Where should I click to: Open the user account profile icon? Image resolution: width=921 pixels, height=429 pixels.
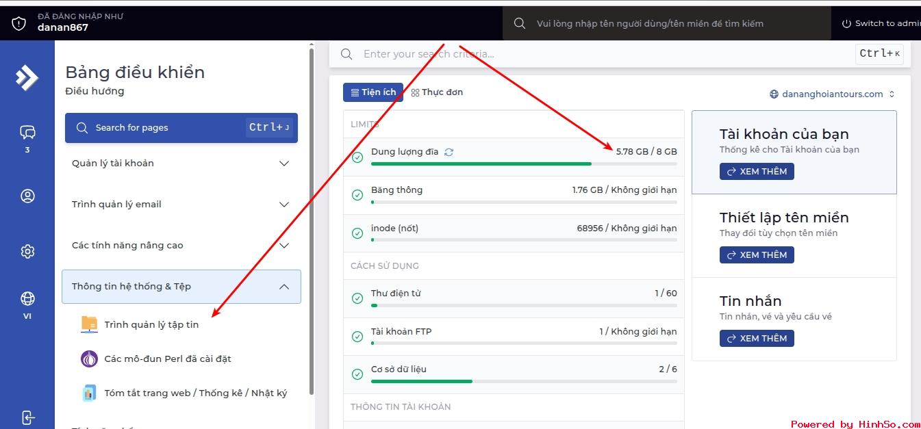coord(27,196)
